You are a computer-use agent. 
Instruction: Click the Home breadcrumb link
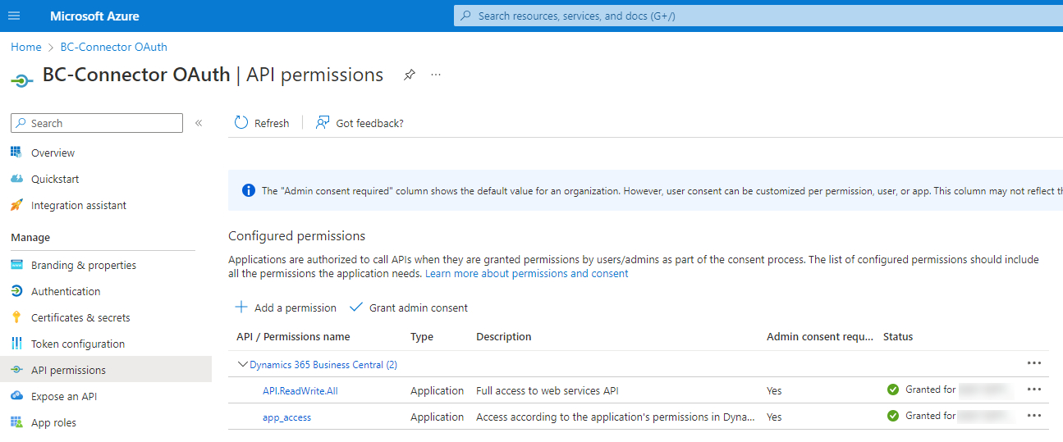point(26,47)
